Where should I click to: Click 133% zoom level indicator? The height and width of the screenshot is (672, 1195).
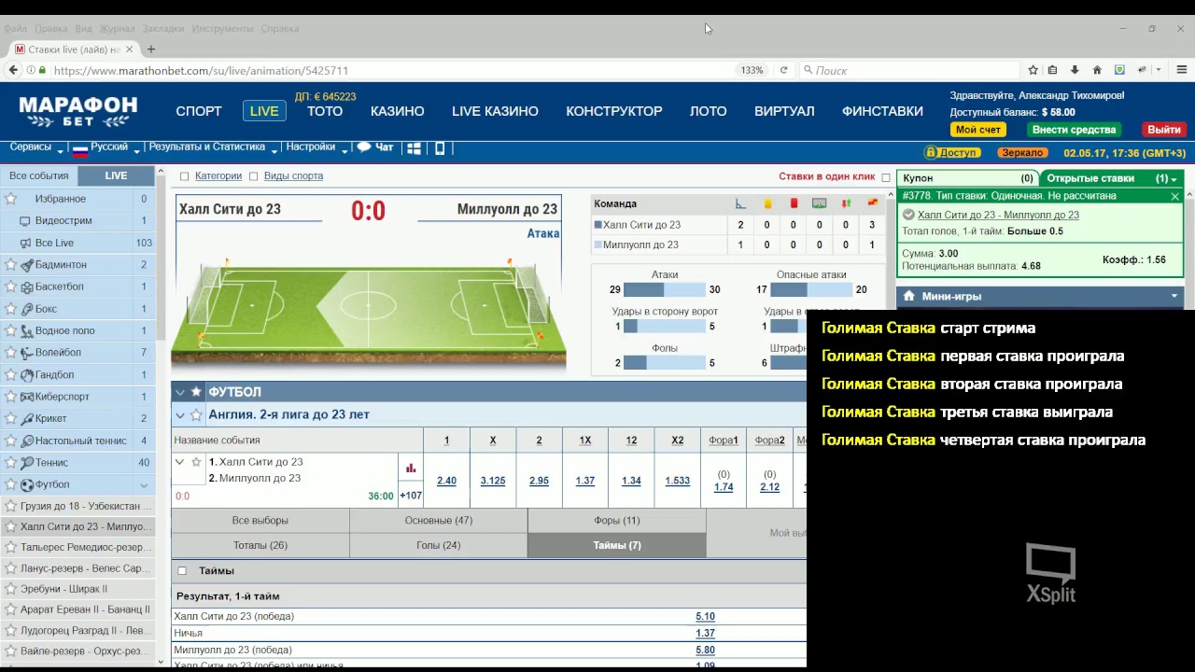click(x=752, y=70)
